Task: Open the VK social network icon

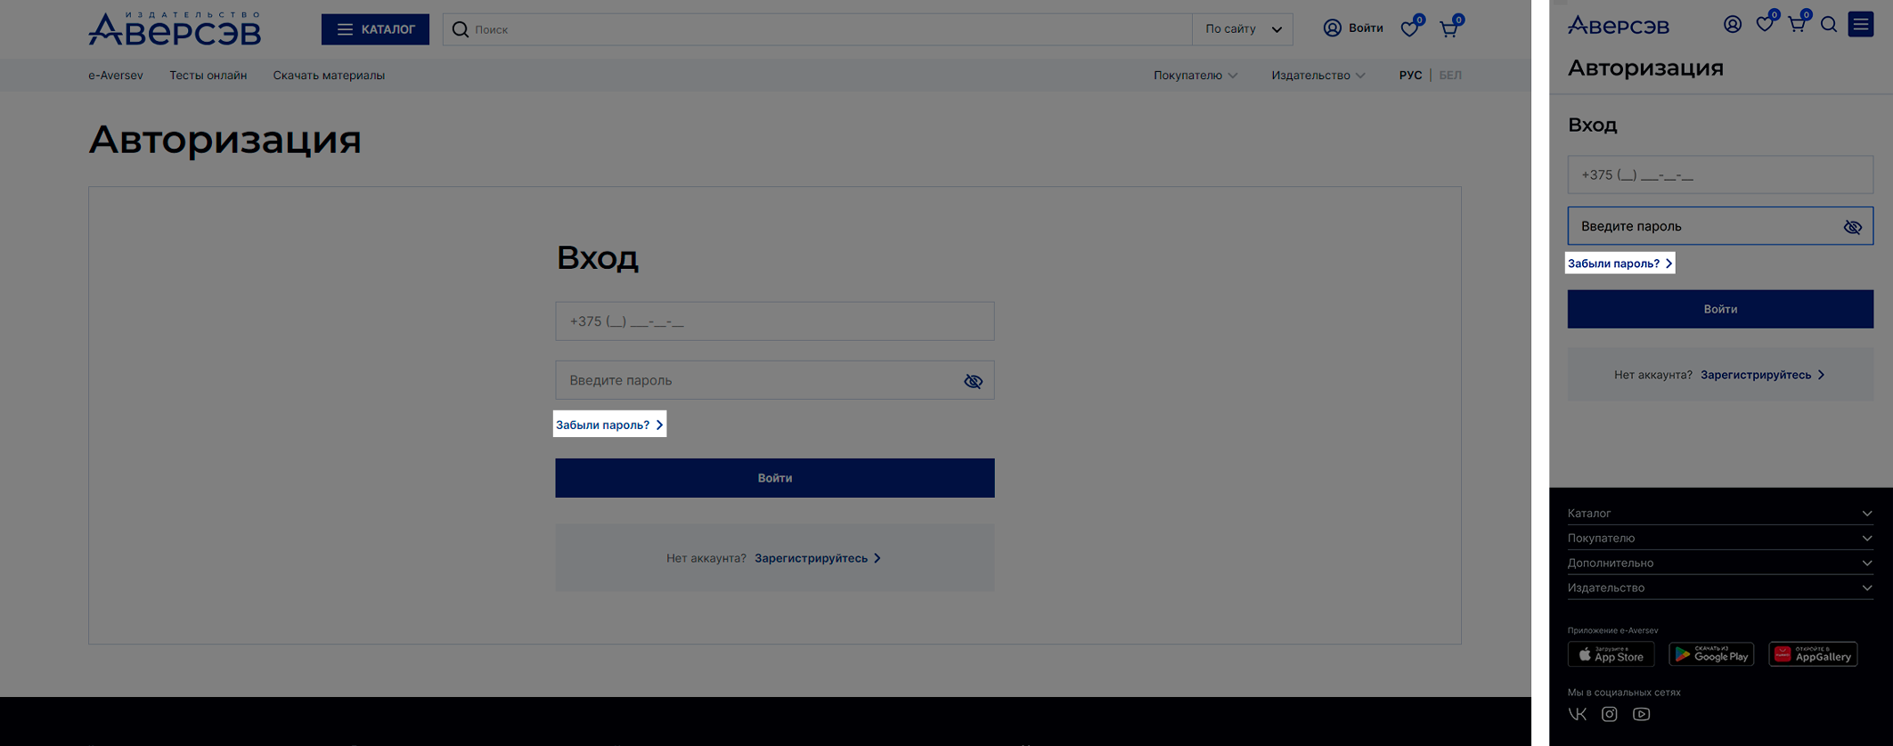Action: (1578, 714)
